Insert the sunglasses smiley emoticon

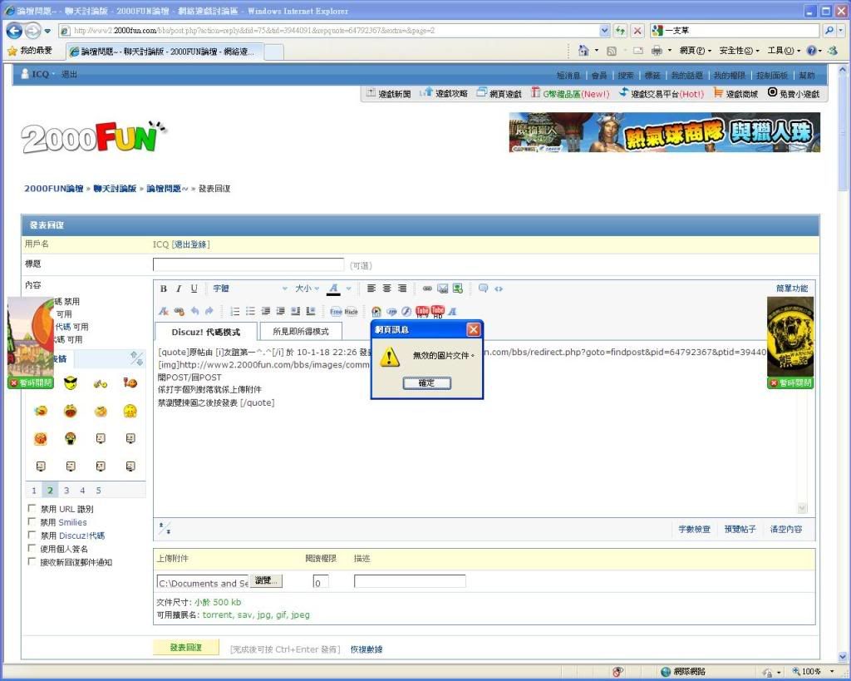71,383
